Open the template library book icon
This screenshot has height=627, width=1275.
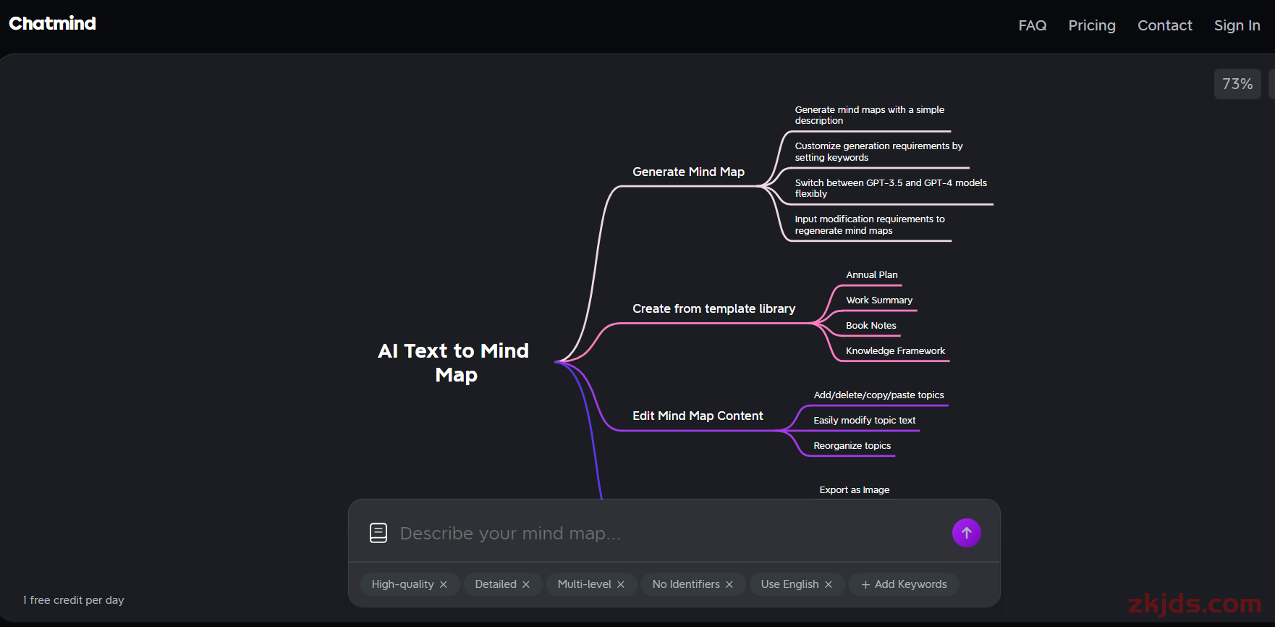coord(378,533)
